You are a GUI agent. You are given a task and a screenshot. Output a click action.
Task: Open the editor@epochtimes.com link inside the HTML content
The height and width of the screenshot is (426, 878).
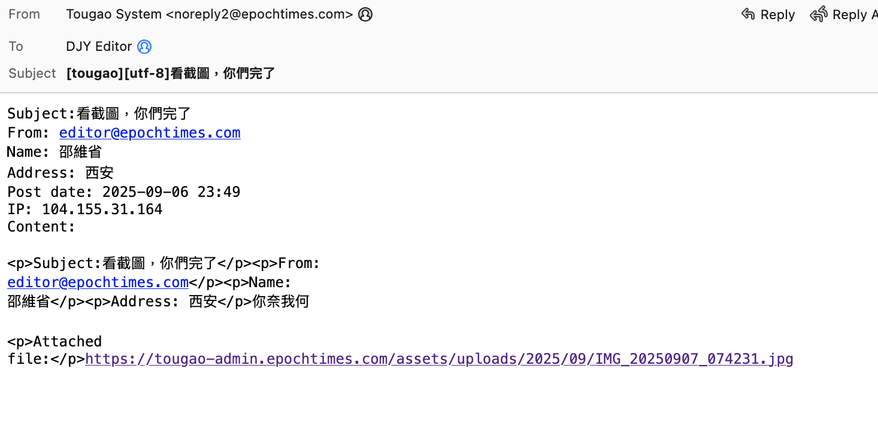click(98, 282)
